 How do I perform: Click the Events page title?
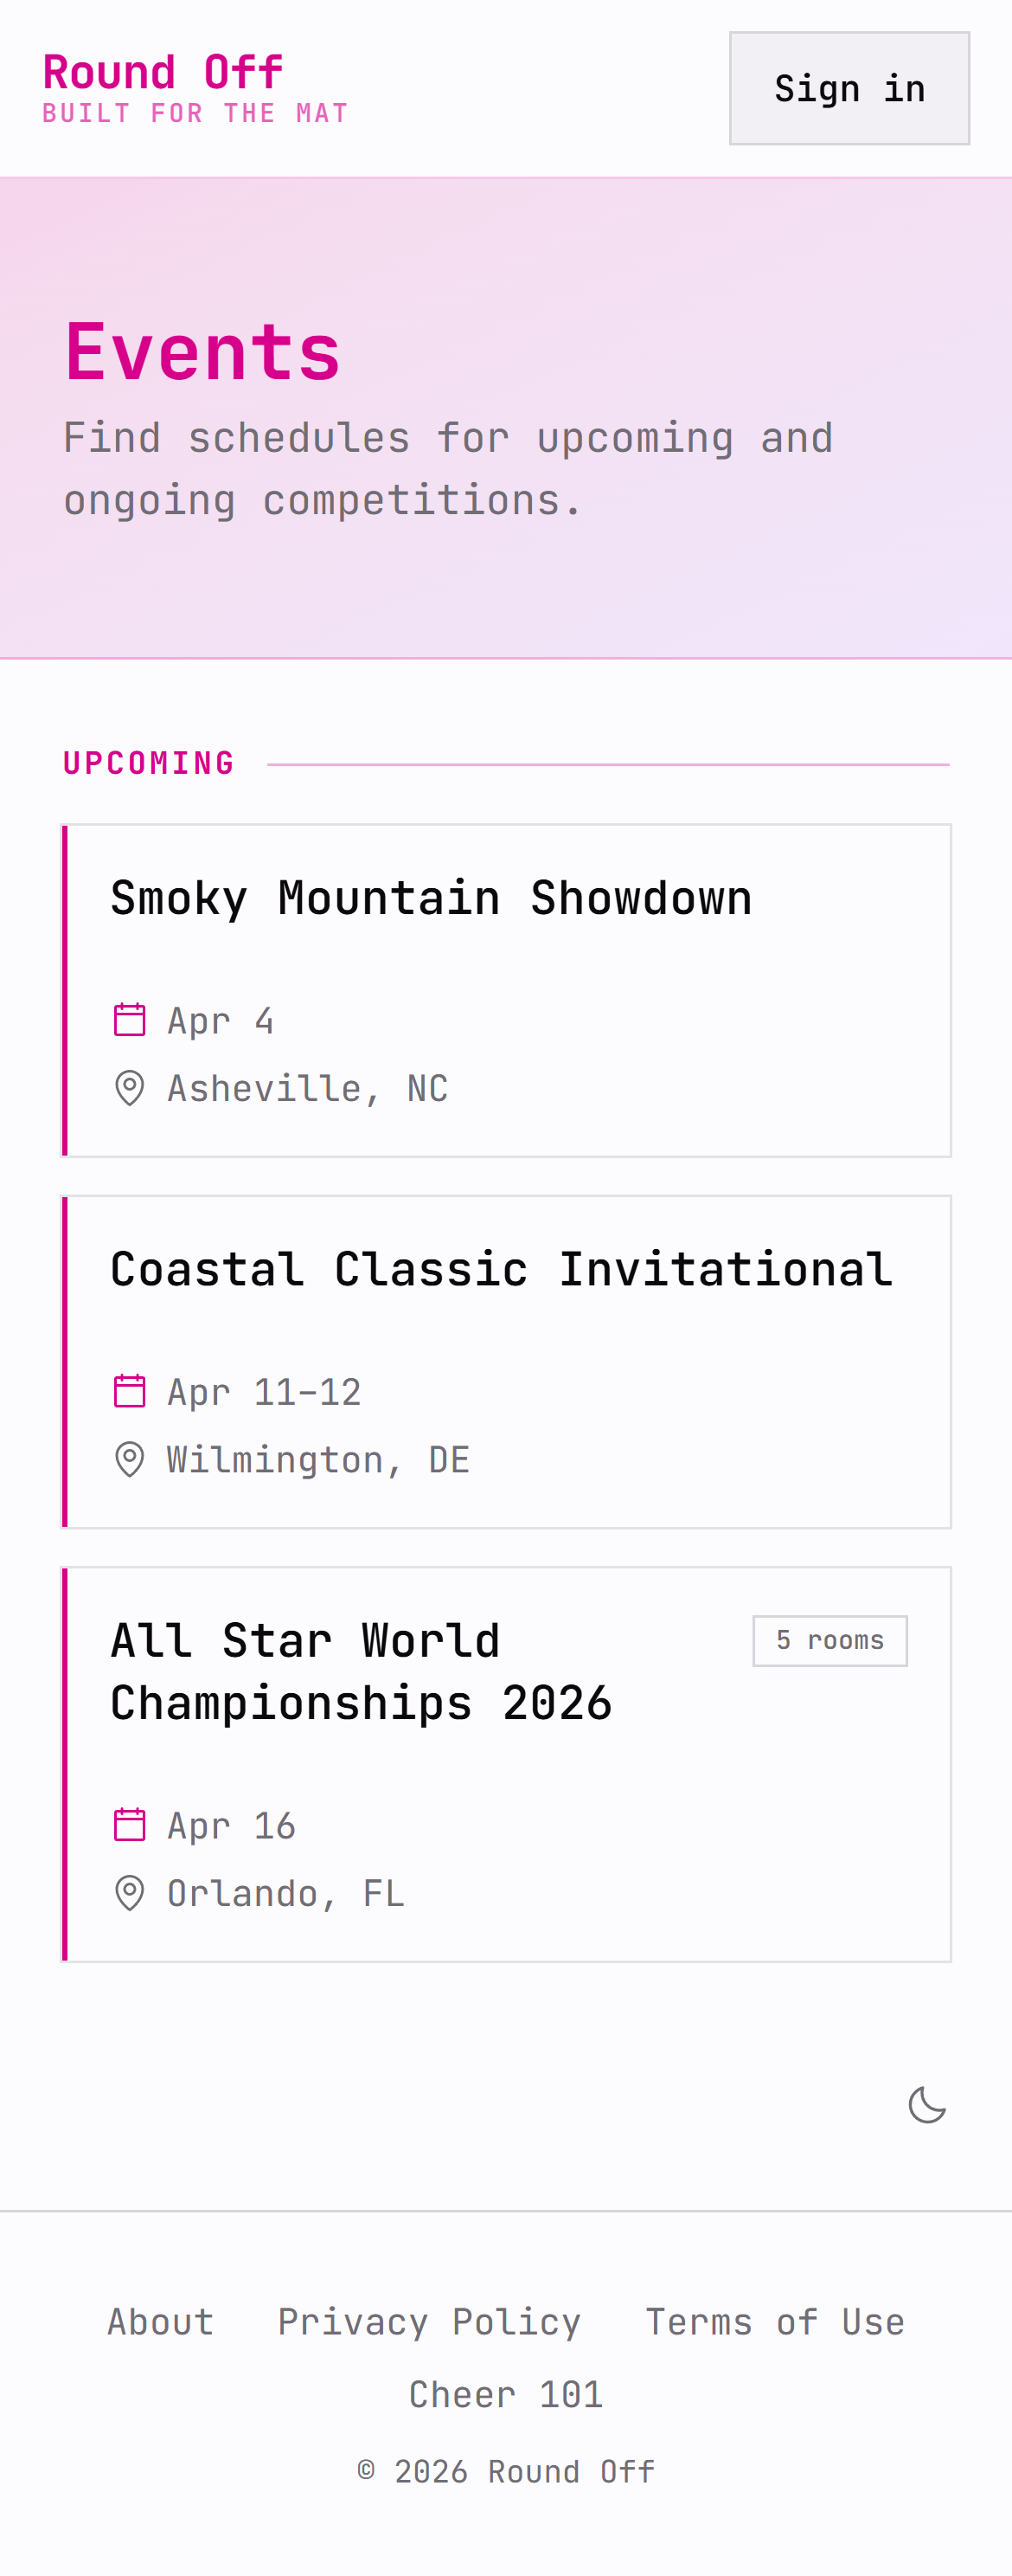[x=202, y=352]
